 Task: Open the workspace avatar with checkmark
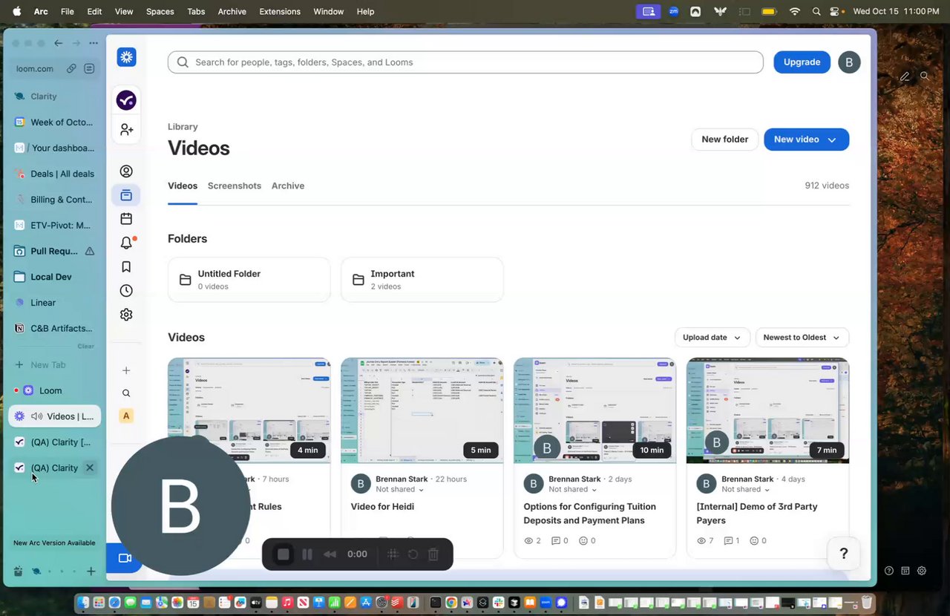[126, 100]
